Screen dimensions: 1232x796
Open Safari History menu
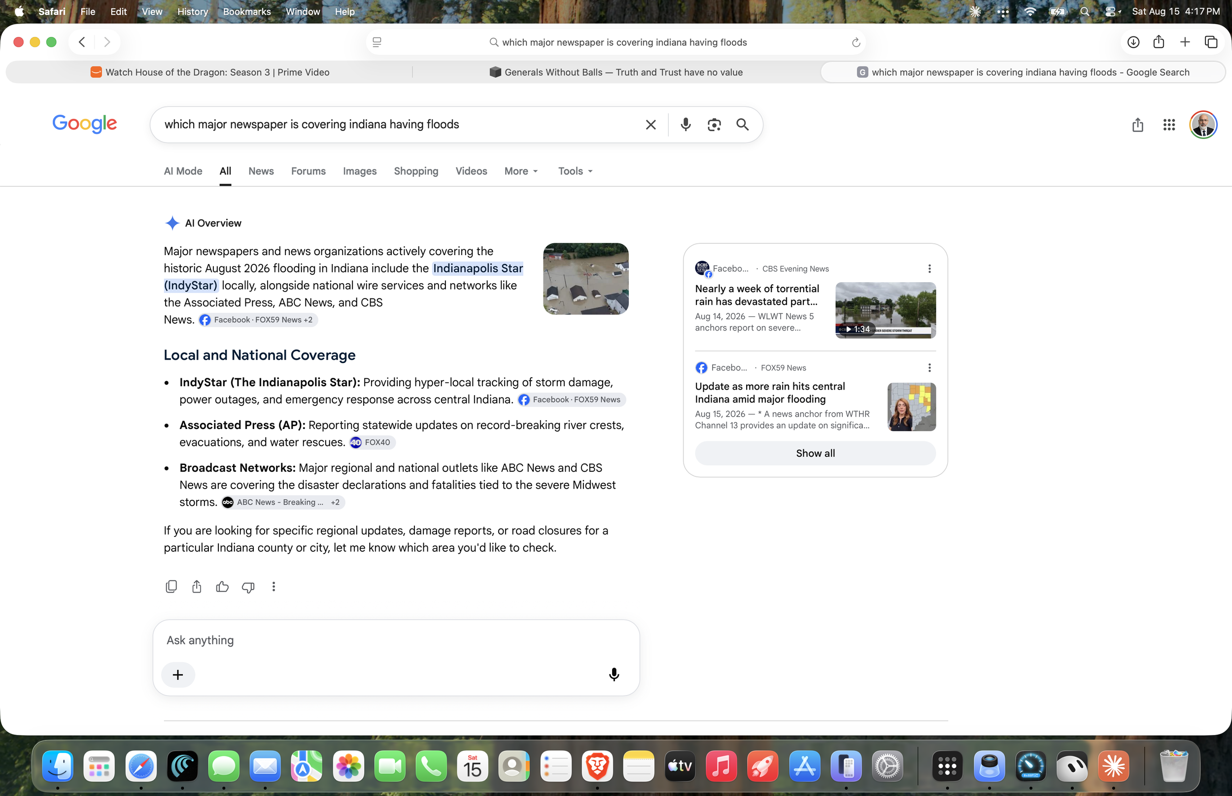[x=192, y=11]
